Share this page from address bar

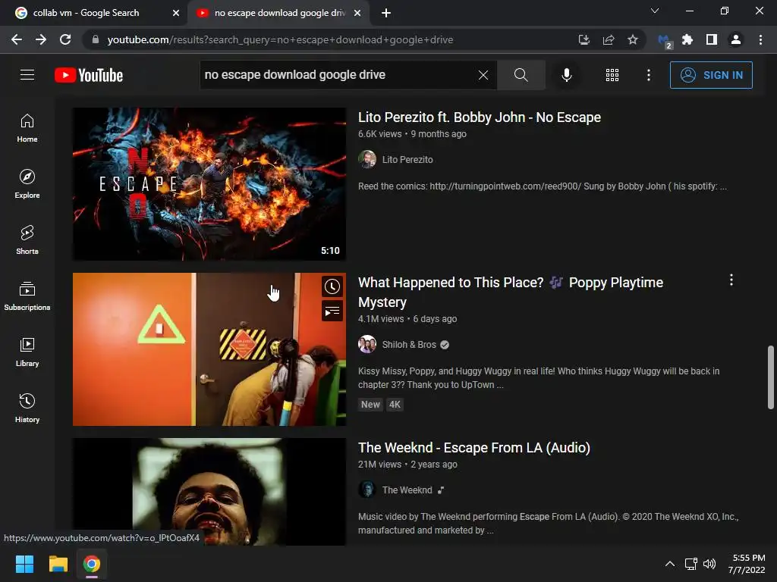pyautogui.click(x=609, y=39)
